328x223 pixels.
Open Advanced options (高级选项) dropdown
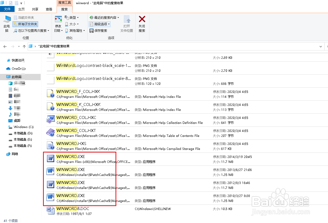click(x=100, y=24)
